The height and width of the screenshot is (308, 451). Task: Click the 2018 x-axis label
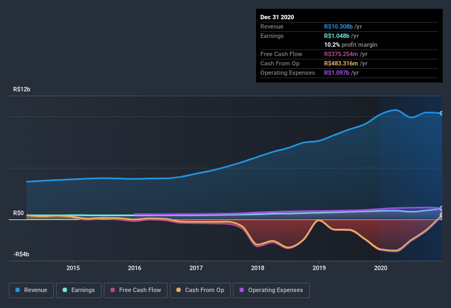coord(258,268)
